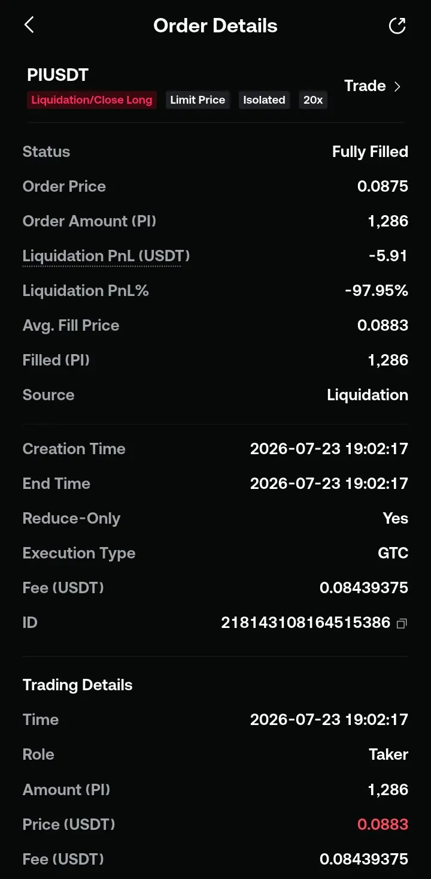Screen dimensions: 431x879
Task: Go back using the top-left arrow
Action: (x=29, y=25)
